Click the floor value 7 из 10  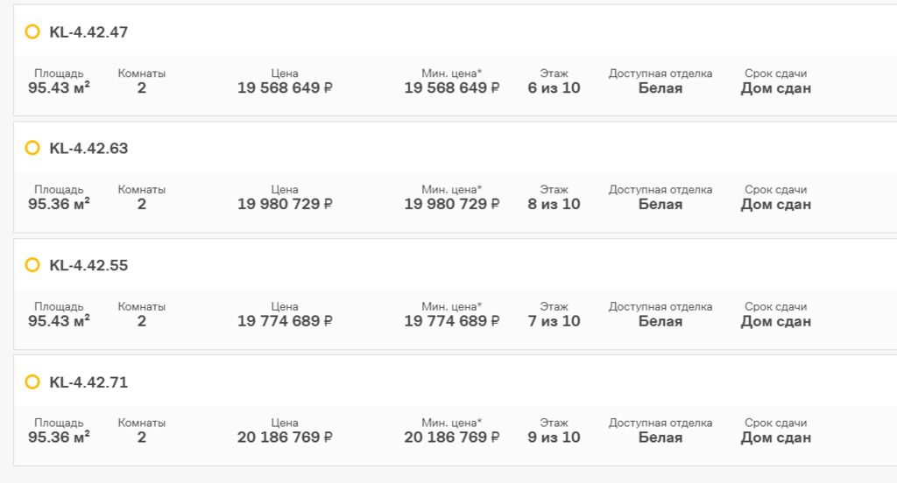(554, 321)
